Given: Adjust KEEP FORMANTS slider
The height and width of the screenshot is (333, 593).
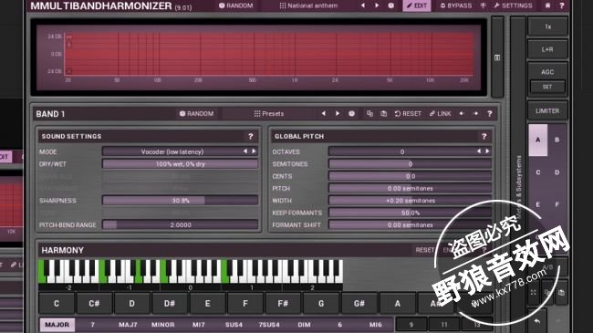Looking at the screenshot, I should (x=410, y=213).
